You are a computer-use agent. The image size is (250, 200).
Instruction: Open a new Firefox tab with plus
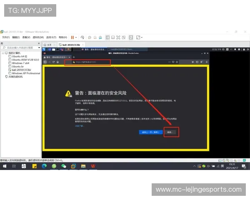click(74, 57)
